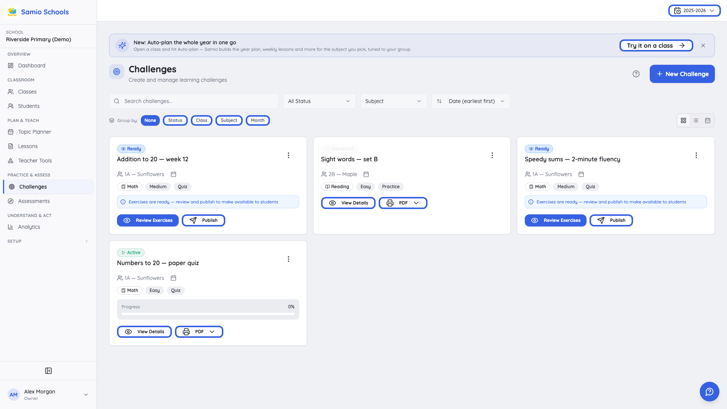Open options menu for Speedy sums card

coord(696,155)
